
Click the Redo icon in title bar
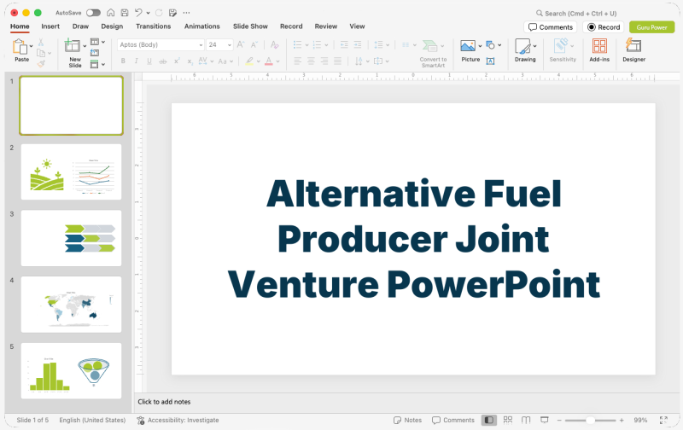pos(159,13)
